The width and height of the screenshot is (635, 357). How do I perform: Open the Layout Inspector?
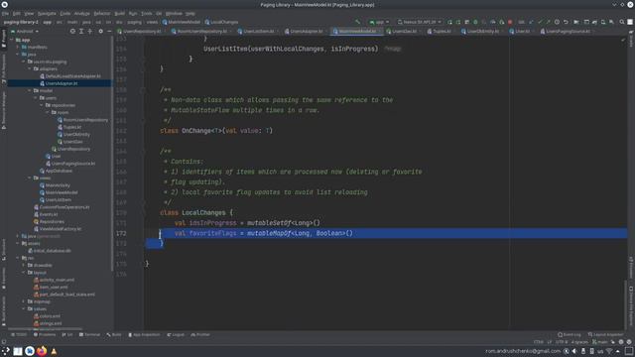(x=606, y=335)
